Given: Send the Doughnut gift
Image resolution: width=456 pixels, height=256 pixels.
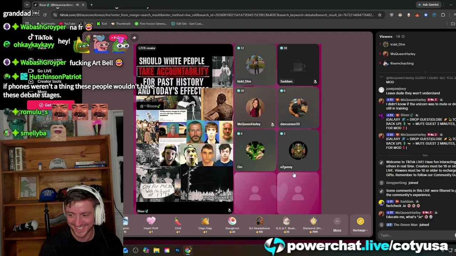Looking at the screenshot, I should (232, 225).
